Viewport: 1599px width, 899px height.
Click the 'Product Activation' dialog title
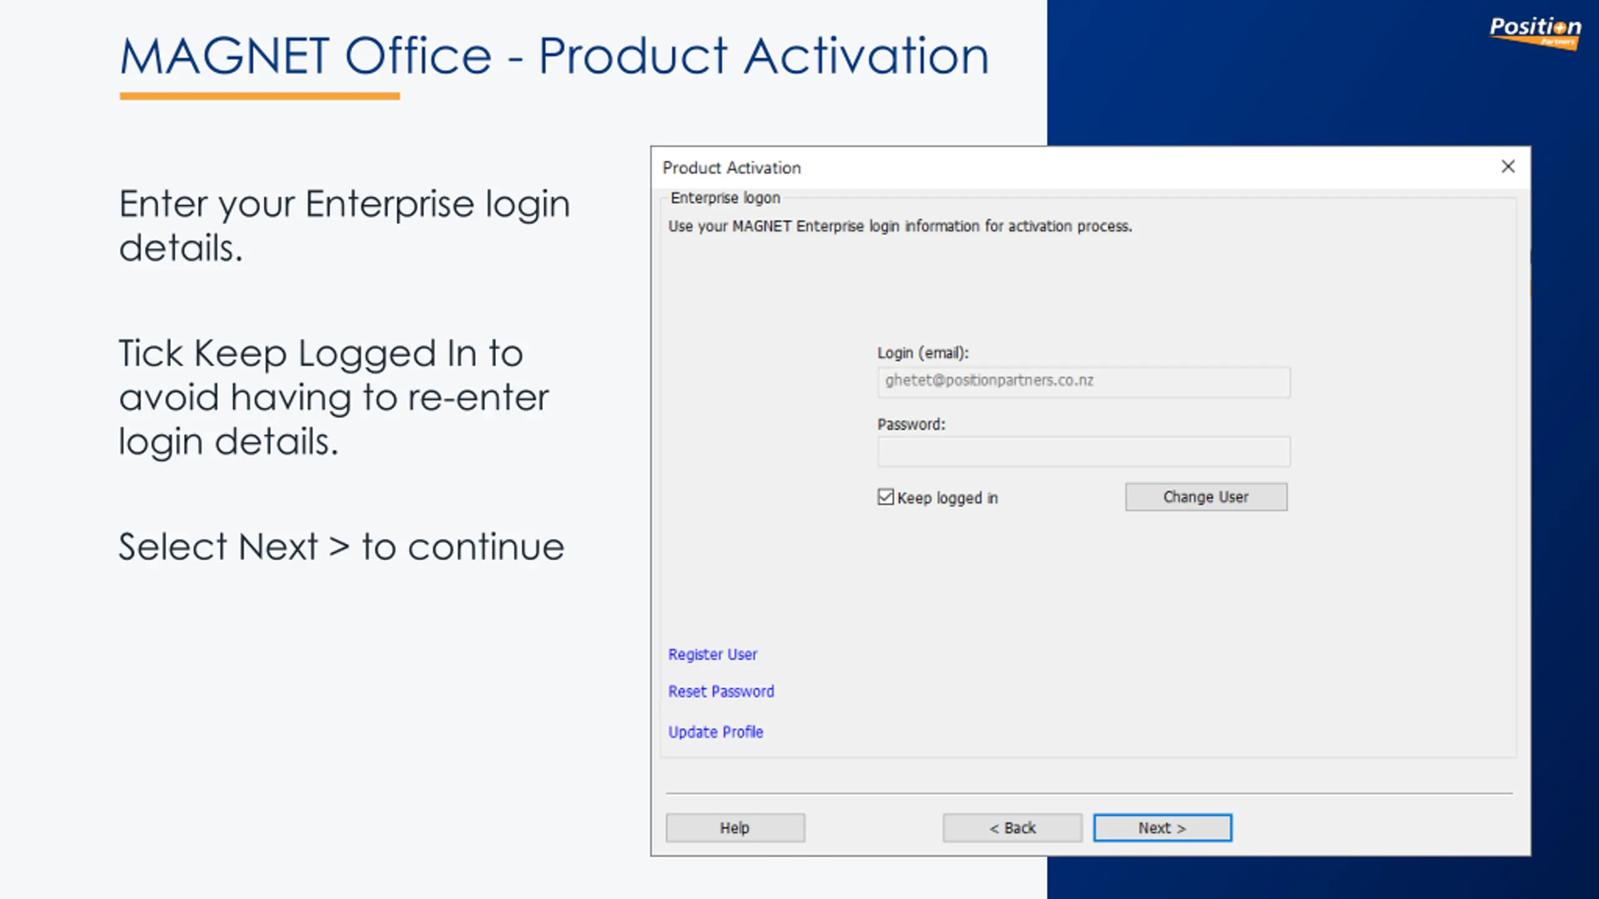point(731,167)
